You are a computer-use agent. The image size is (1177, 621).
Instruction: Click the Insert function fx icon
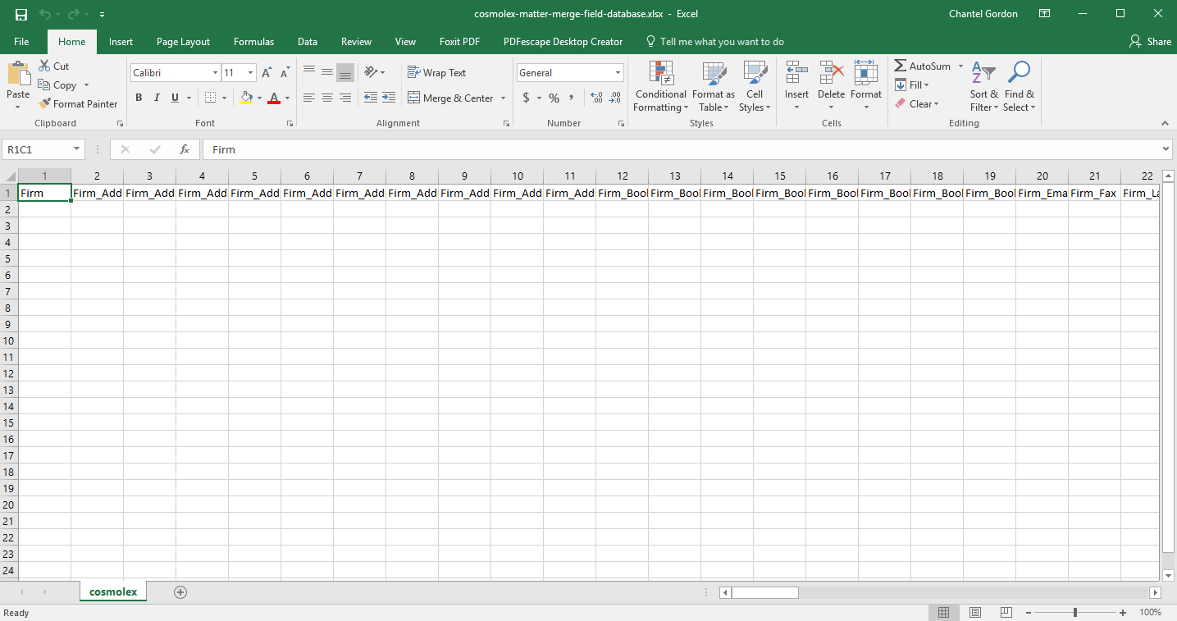click(x=185, y=149)
